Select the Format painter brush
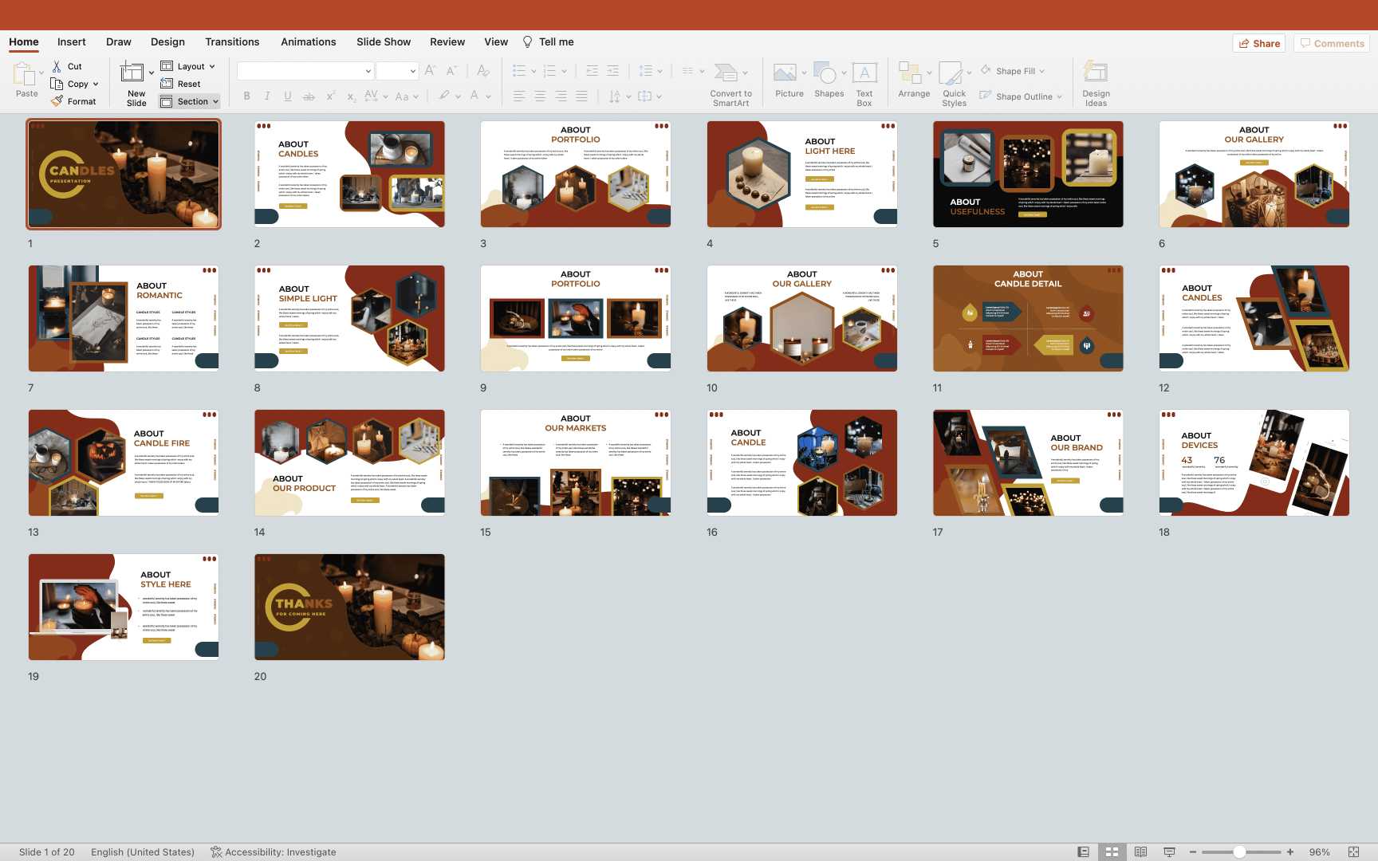 [x=57, y=101]
